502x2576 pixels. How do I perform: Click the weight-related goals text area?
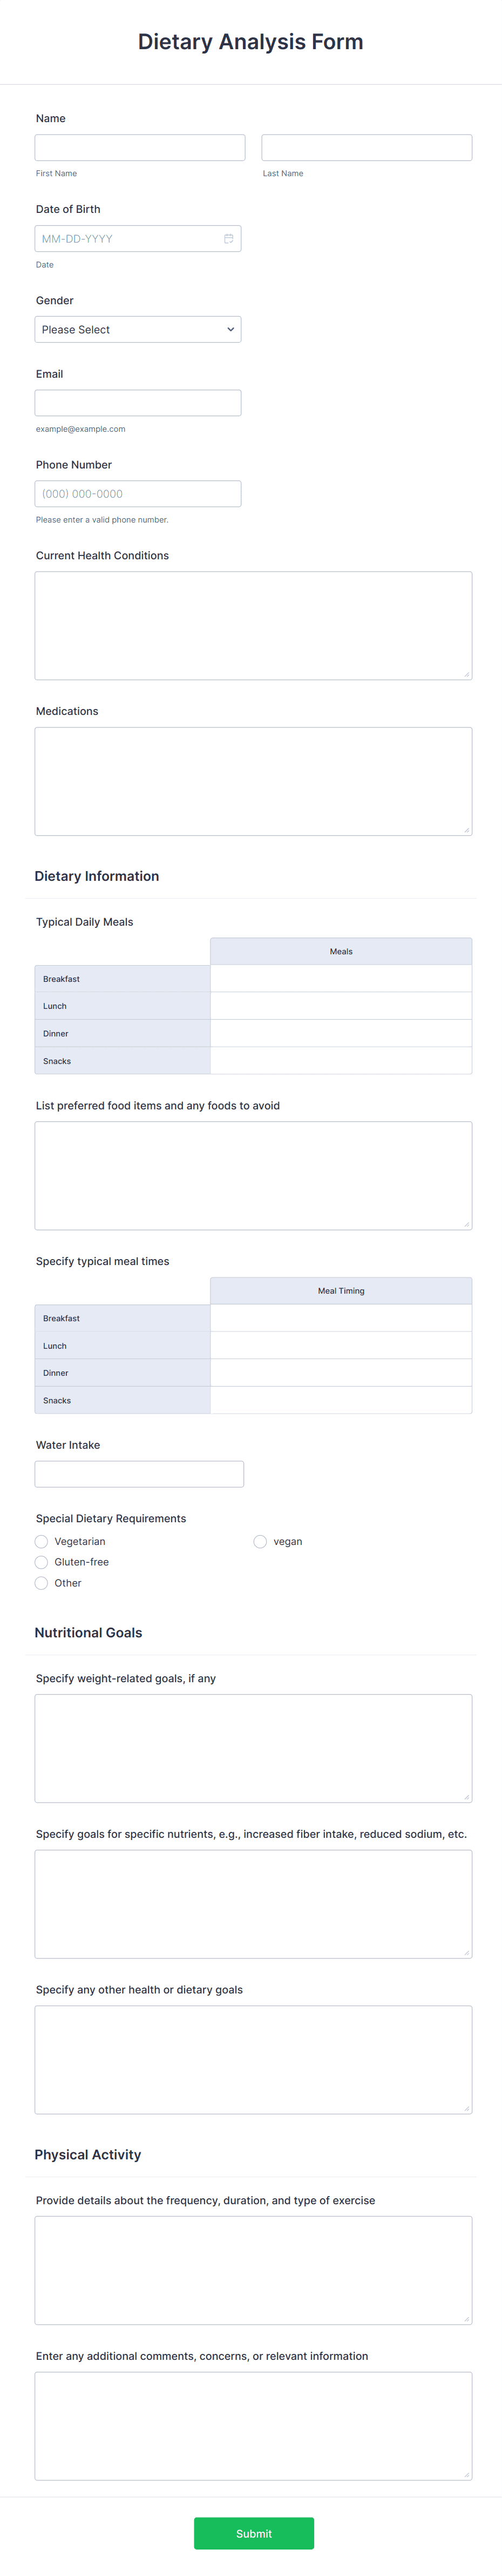coord(254,1748)
